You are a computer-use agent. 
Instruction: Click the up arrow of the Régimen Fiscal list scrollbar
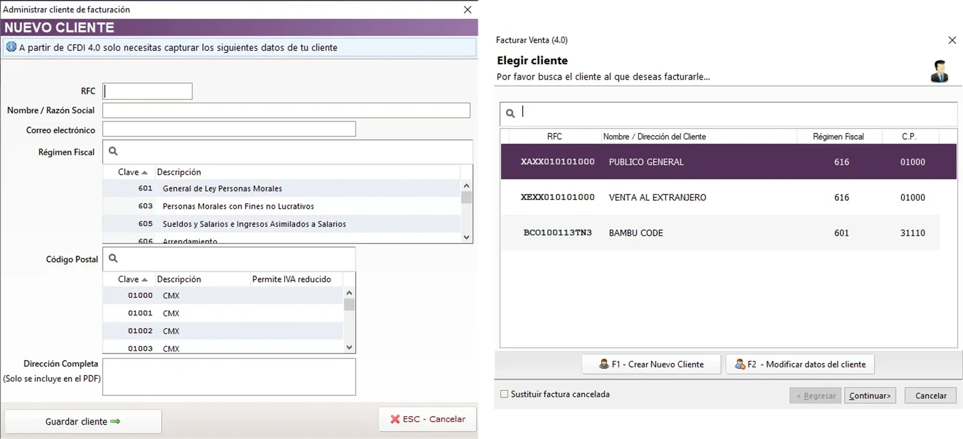pyautogui.click(x=467, y=186)
